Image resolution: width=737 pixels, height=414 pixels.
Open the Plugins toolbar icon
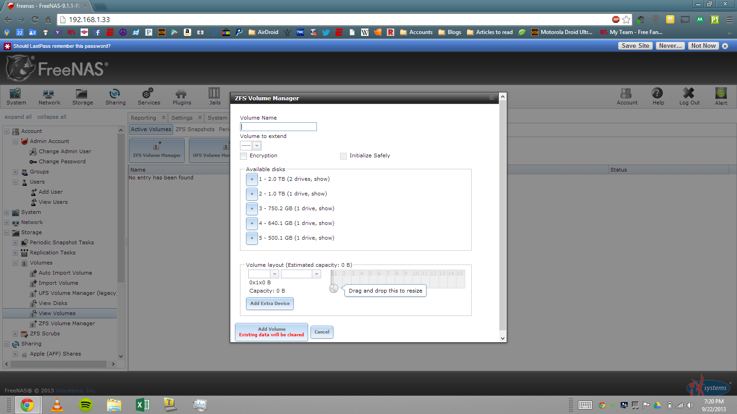point(181,96)
